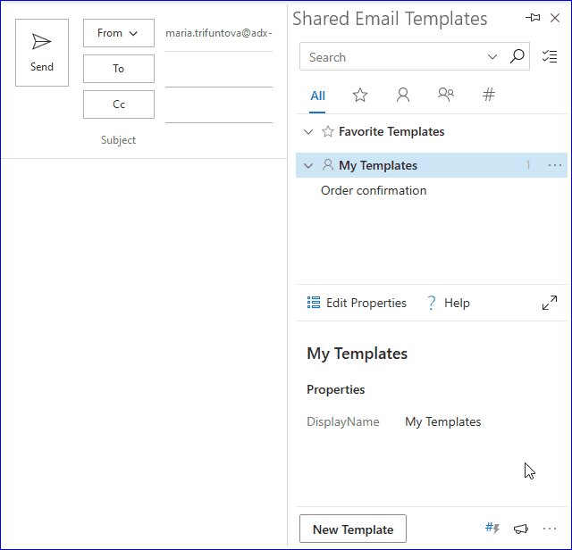
Task: Expand the preview pane with arrows icon
Action: click(550, 303)
